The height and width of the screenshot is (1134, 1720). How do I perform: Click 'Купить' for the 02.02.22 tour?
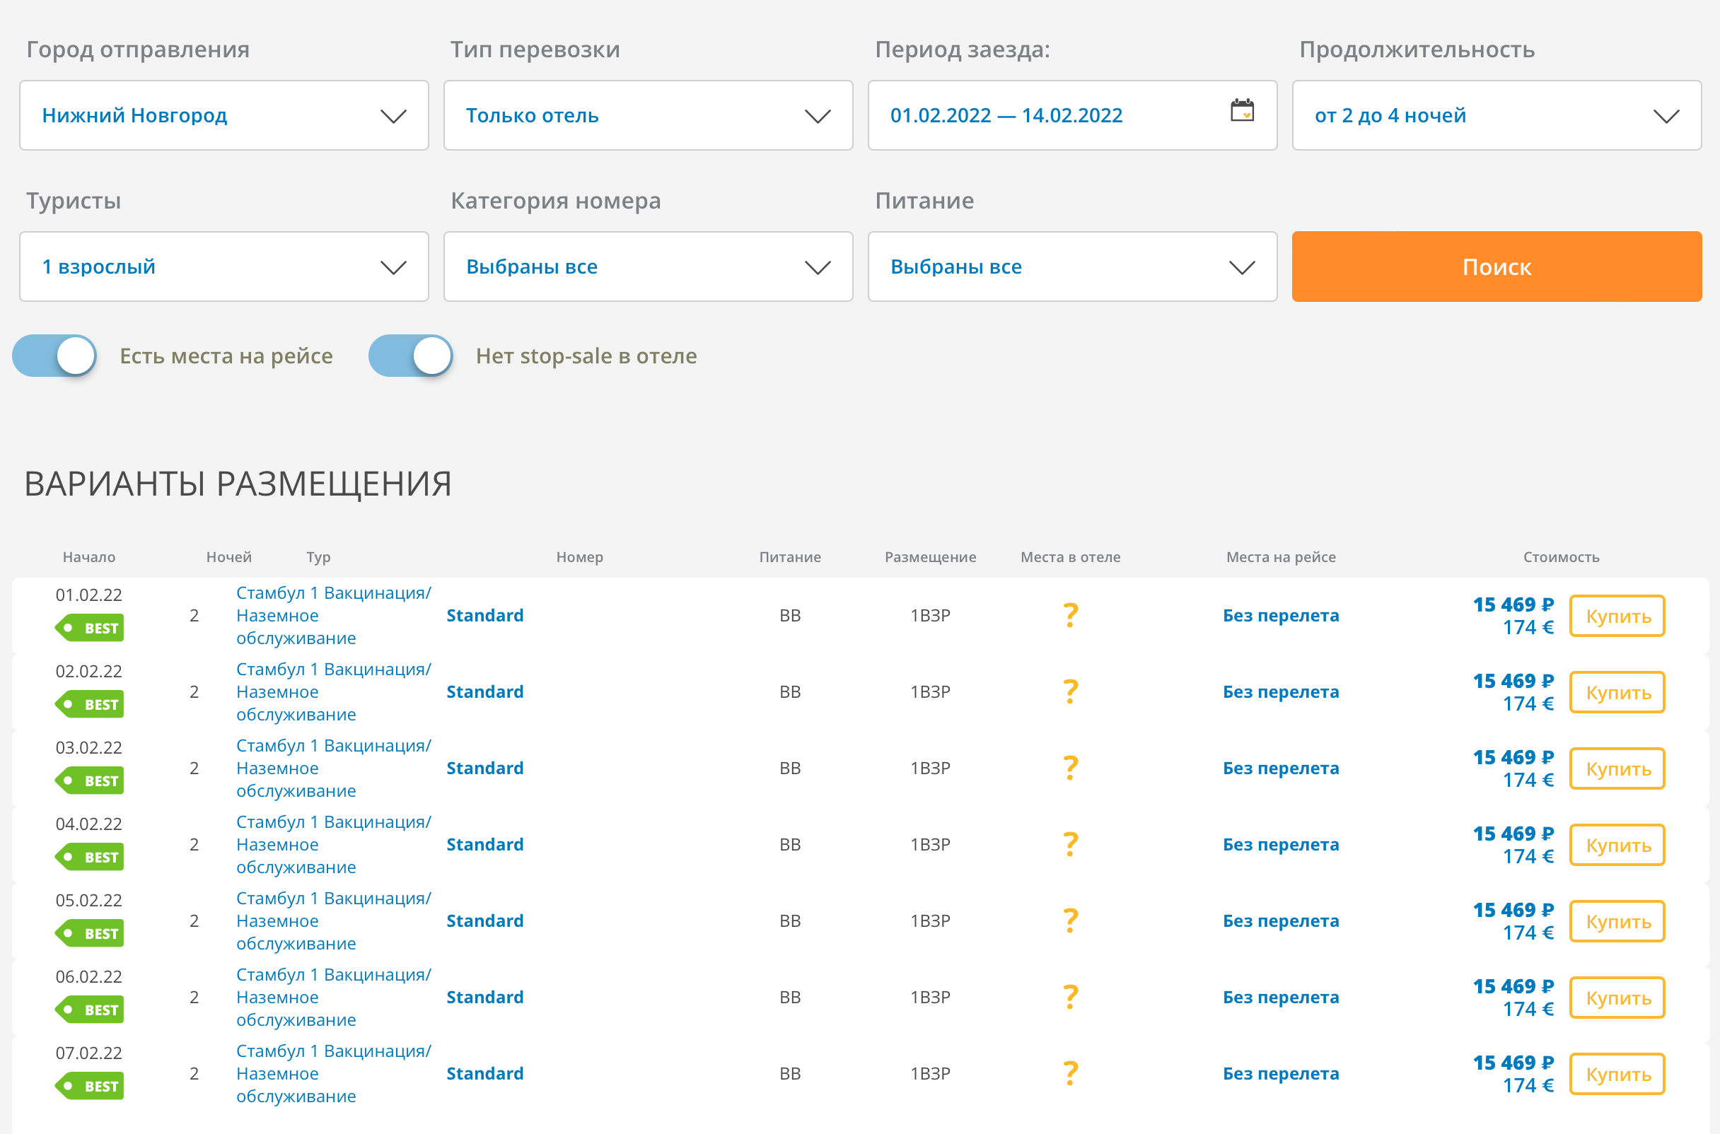click(x=1617, y=693)
